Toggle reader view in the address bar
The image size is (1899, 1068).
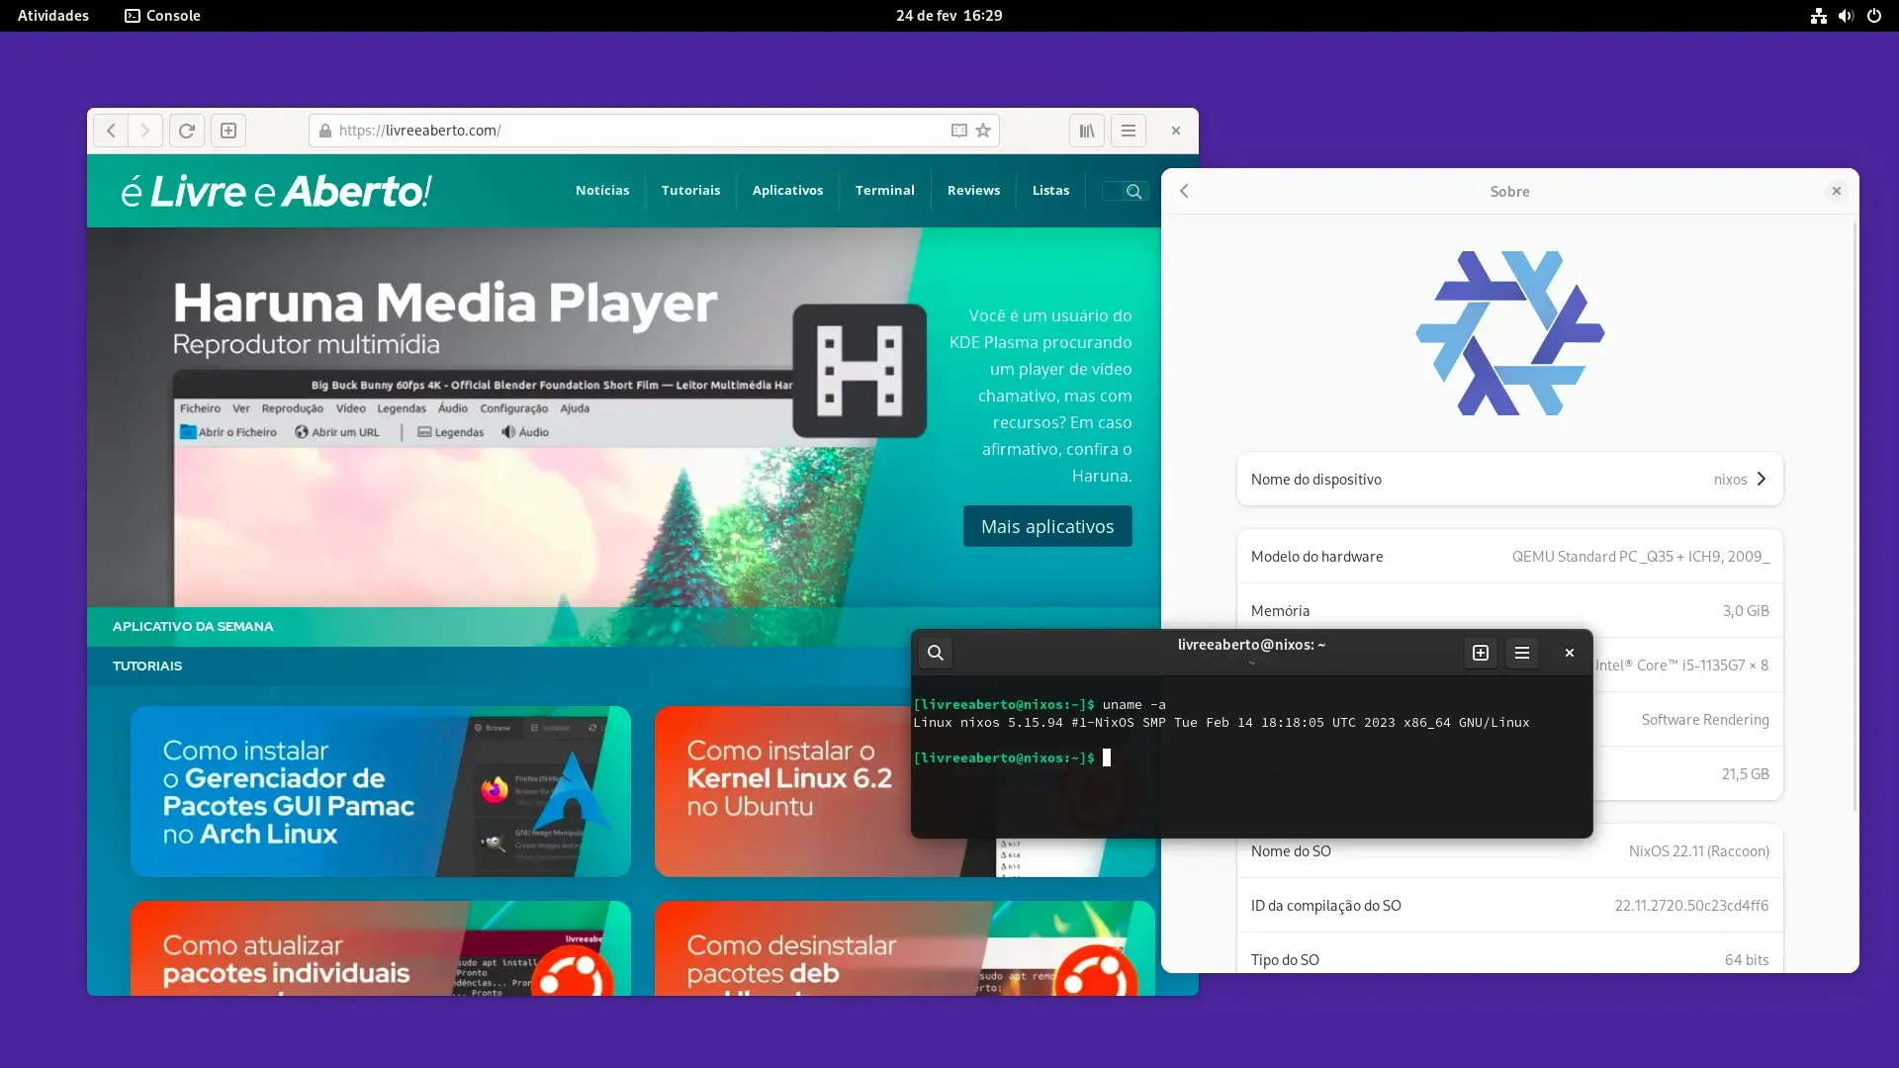(958, 131)
